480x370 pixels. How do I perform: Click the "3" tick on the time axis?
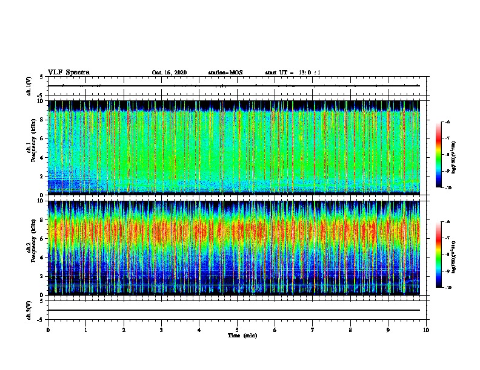161,330
